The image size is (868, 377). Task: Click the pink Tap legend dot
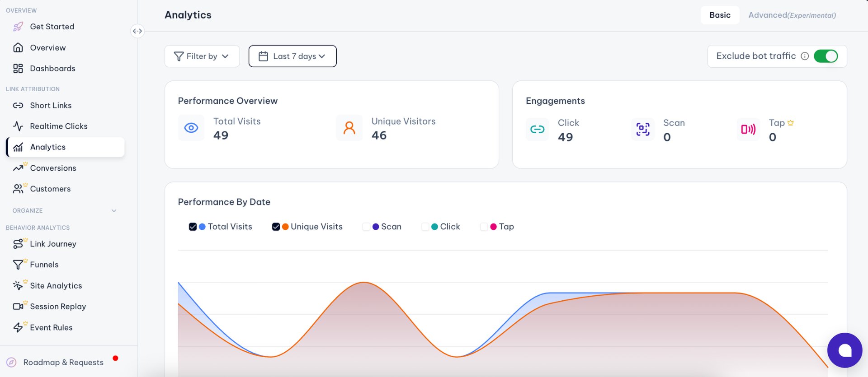click(x=493, y=227)
